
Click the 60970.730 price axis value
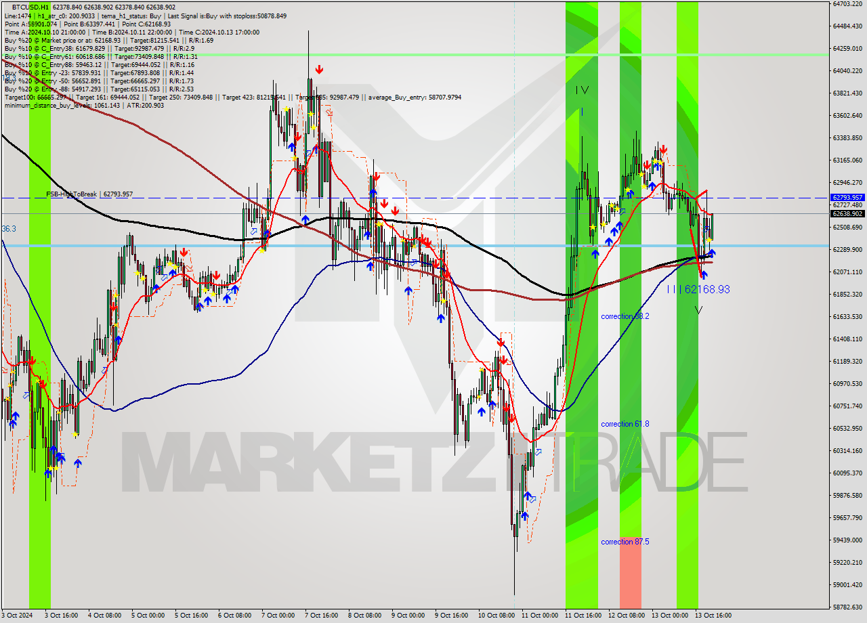pyautogui.click(x=847, y=383)
